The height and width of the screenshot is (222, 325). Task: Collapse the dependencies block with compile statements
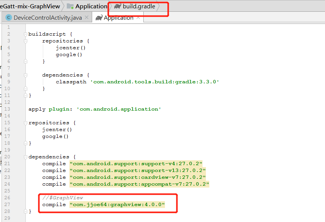[26, 156]
